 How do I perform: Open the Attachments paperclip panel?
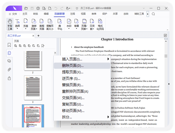(x=9, y=69)
